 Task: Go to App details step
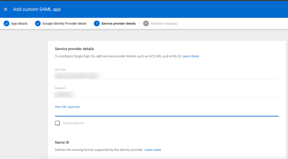point(19,24)
